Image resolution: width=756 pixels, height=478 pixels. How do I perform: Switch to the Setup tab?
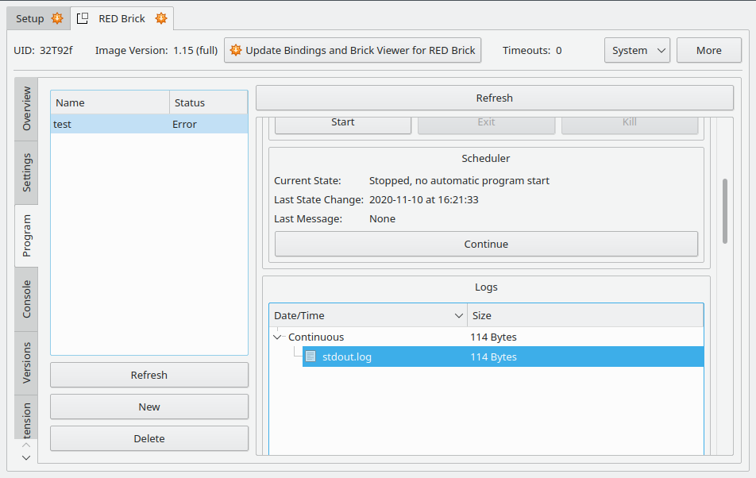tap(39, 19)
